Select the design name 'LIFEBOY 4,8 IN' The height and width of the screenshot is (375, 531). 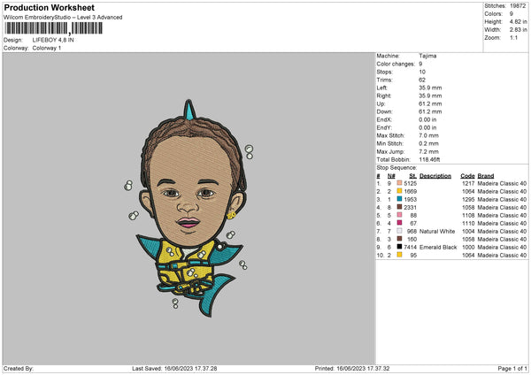pos(53,40)
